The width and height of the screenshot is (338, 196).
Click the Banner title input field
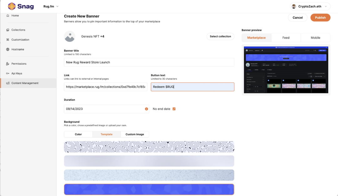[149, 62]
